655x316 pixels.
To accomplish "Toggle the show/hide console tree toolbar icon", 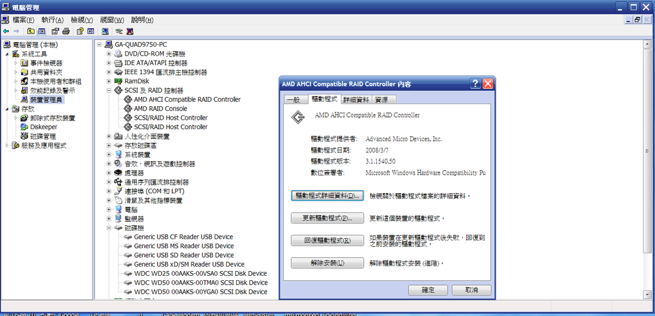I will [x=42, y=31].
